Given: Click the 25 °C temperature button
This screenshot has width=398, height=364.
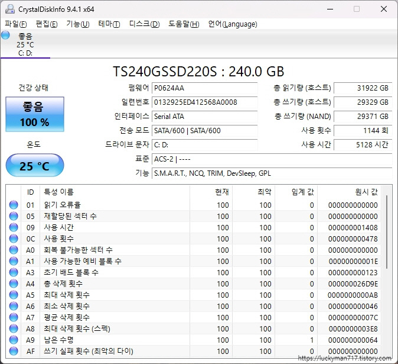Looking at the screenshot, I should pos(35,165).
